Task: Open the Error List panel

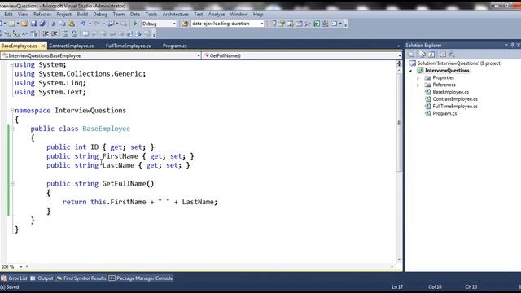Action: (14, 278)
